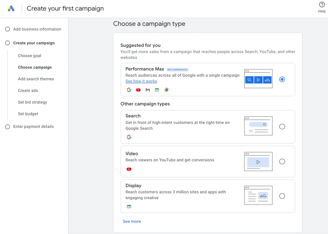
Task: Select the Search campaign radio button
Action: [282, 126]
